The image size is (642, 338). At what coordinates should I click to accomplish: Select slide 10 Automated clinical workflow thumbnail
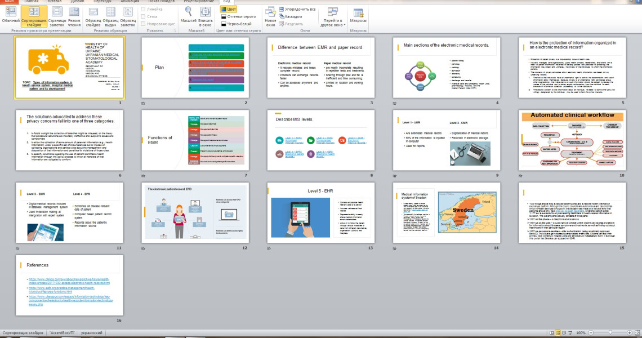click(572, 140)
